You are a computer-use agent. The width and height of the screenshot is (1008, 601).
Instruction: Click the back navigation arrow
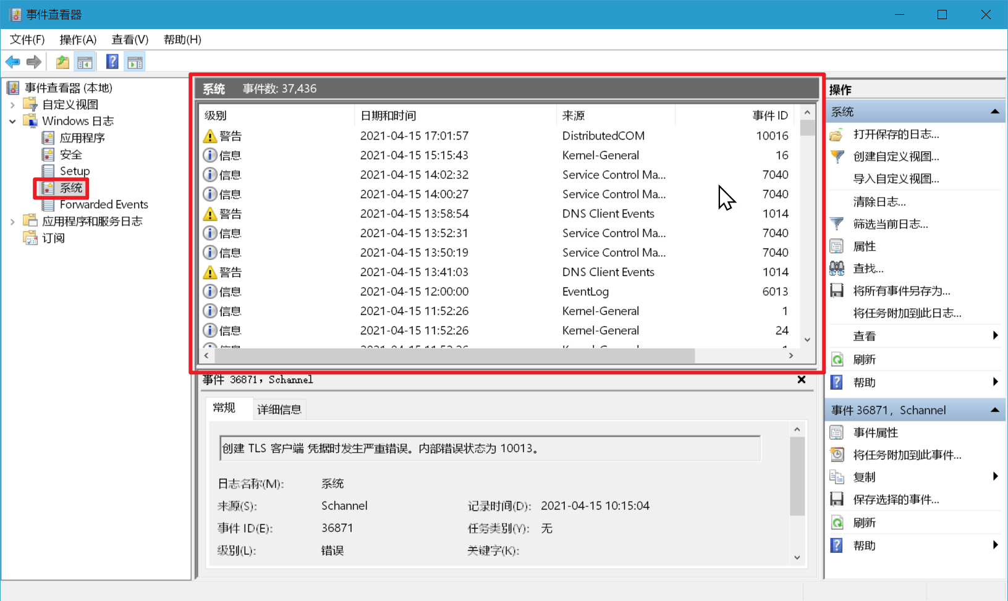tap(12, 61)
